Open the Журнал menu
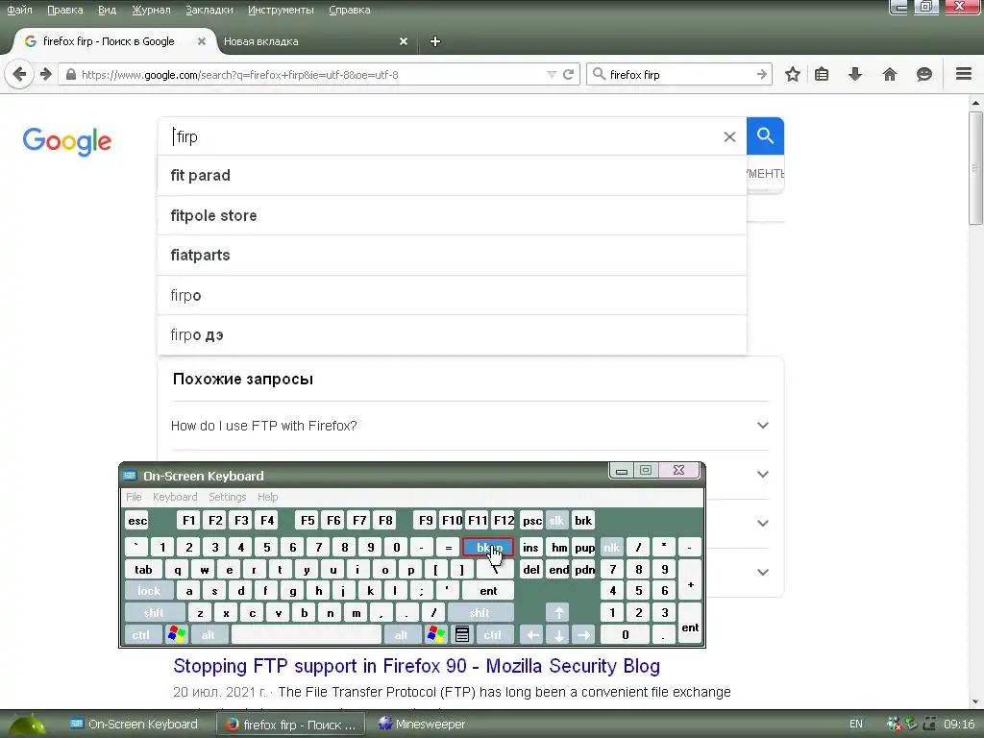The width and height of the screenshot is (984, 738). point(151,10)
